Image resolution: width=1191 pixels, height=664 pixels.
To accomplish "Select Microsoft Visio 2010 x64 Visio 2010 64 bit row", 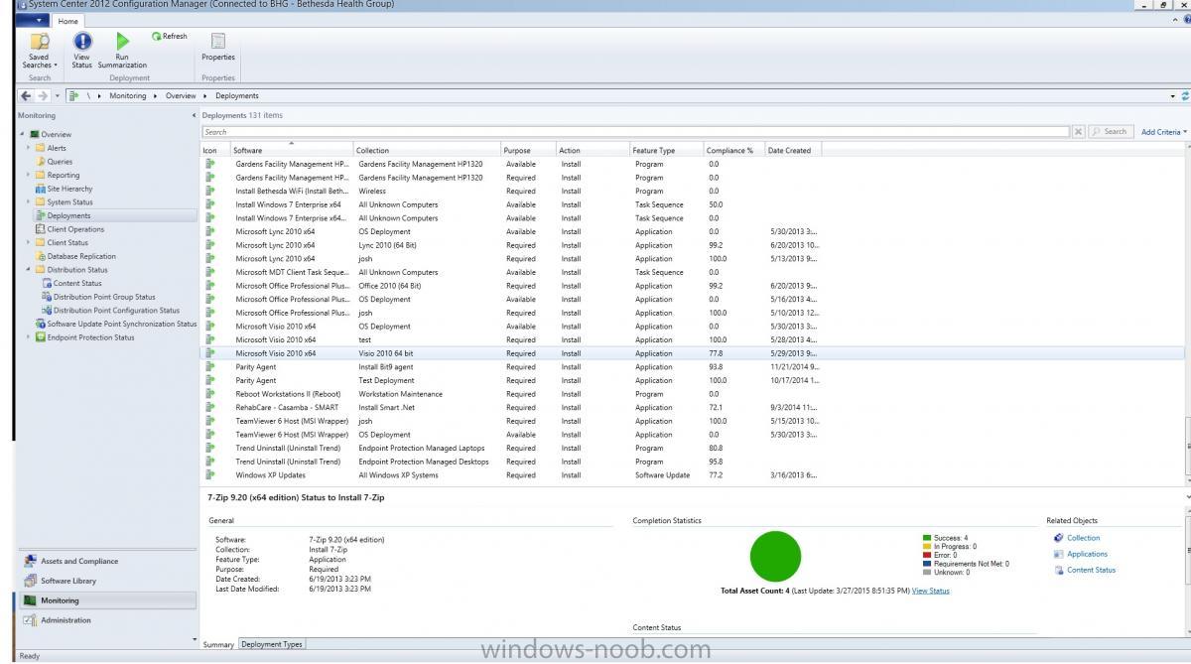I will coord(693,353).
